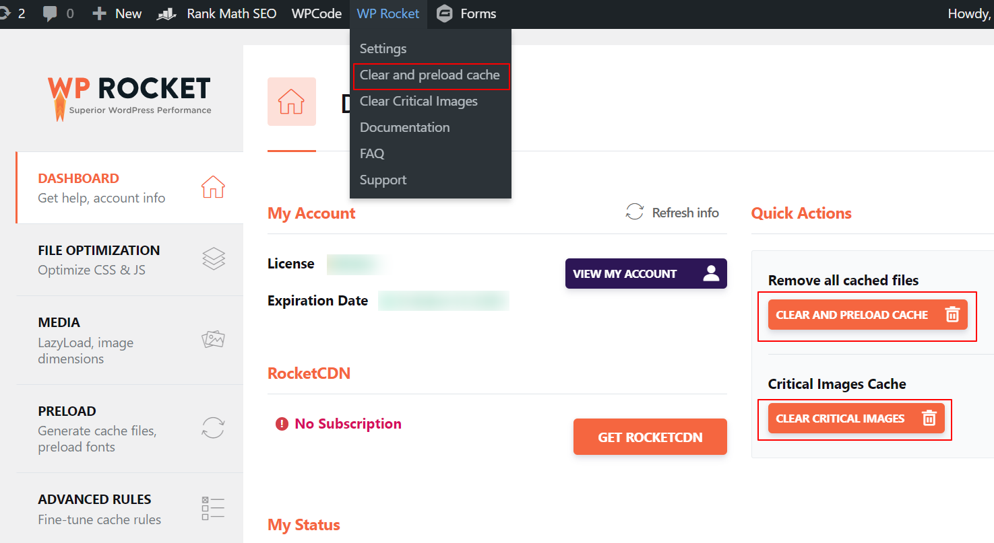The height and width of the screenshot is (543, 994).
Task: Click the Critical Images Cache label
Action: [x=837, y=384]
